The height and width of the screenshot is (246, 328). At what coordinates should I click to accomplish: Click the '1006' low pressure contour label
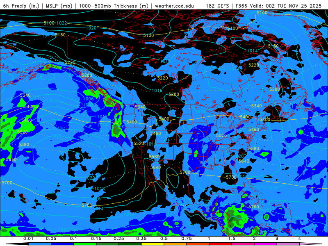(x=88, y=99)
